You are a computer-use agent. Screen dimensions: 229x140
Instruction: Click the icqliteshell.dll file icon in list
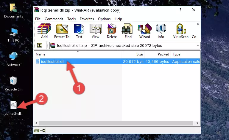(x=38, y=61)
